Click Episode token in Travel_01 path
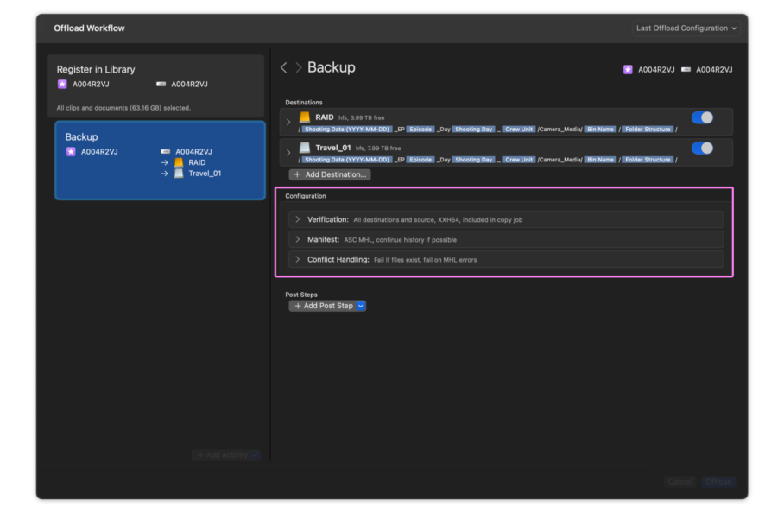 tap(420, 160)
